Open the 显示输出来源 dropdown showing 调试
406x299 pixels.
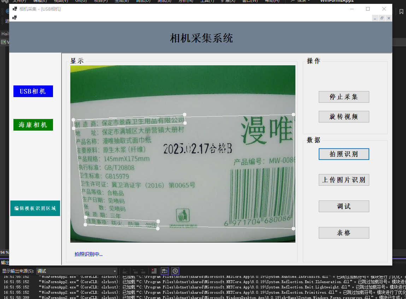(77, 271)
